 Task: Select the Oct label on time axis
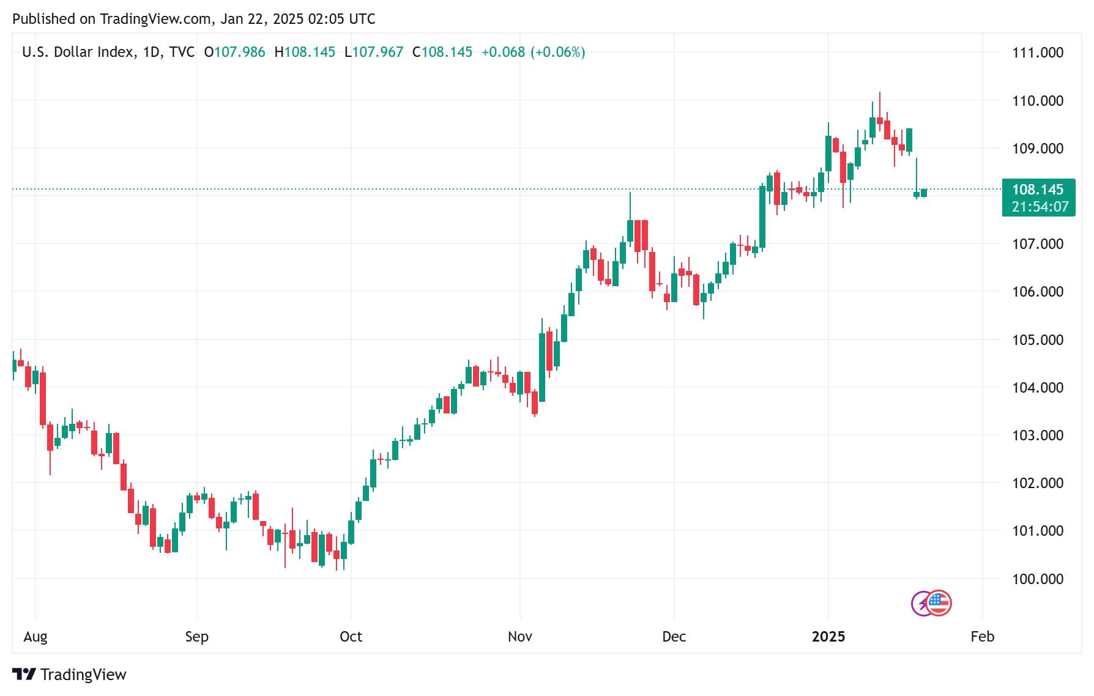(351, 637)
